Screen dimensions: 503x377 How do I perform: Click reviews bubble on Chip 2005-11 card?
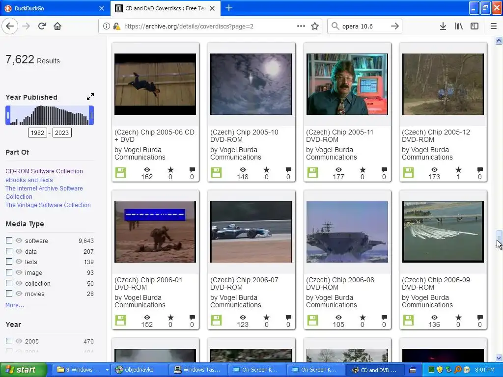point(384,169)
